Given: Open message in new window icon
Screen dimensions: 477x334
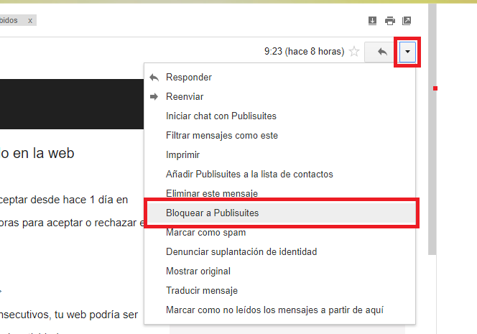Looking at the screenshot, I should tap(407, 21).
